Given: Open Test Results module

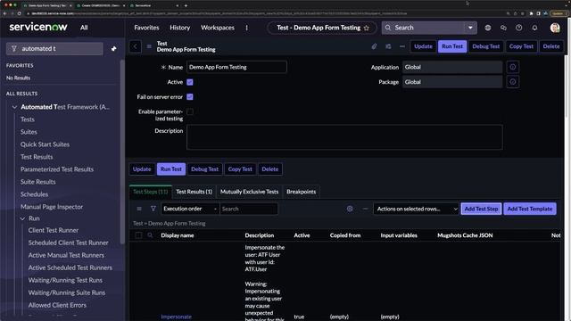Looking at the screenshot, I should [37, 157].
